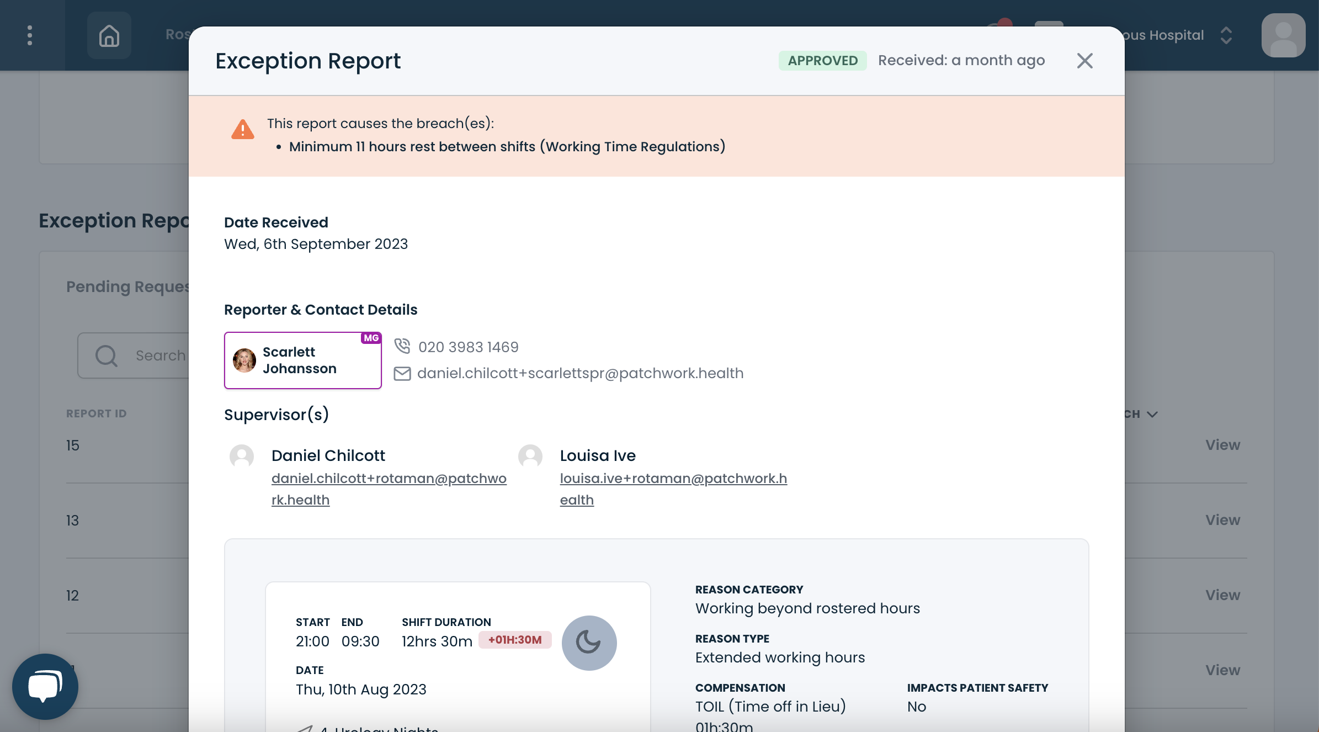The image size is (1319, 732).
Task: Open the live chat support bubble
Action: coord(45,686)
